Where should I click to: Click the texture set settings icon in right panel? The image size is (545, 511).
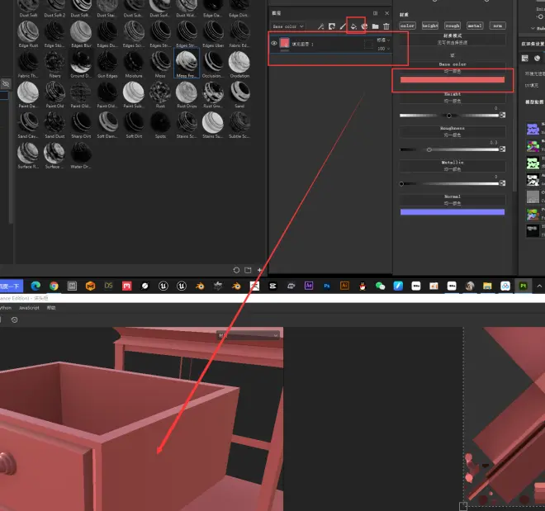pos(525,58)
